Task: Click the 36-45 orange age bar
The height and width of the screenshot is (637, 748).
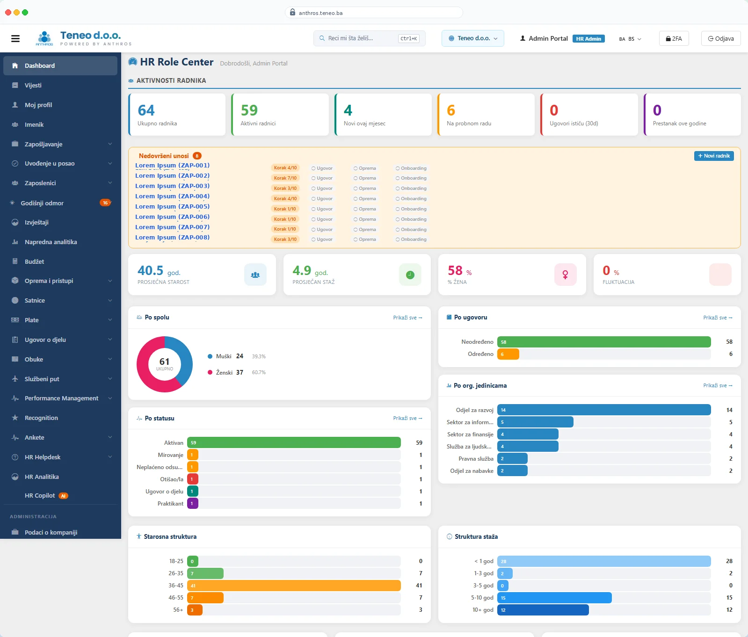Action: point(294,586)
